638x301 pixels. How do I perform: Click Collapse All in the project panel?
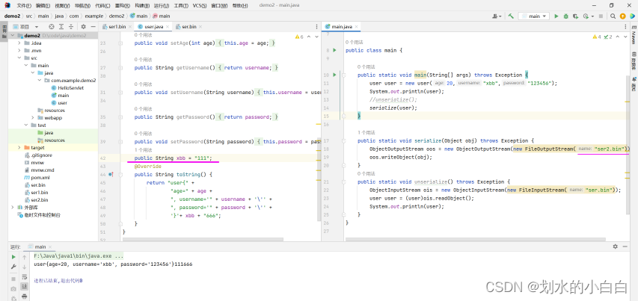pos(71,26)
